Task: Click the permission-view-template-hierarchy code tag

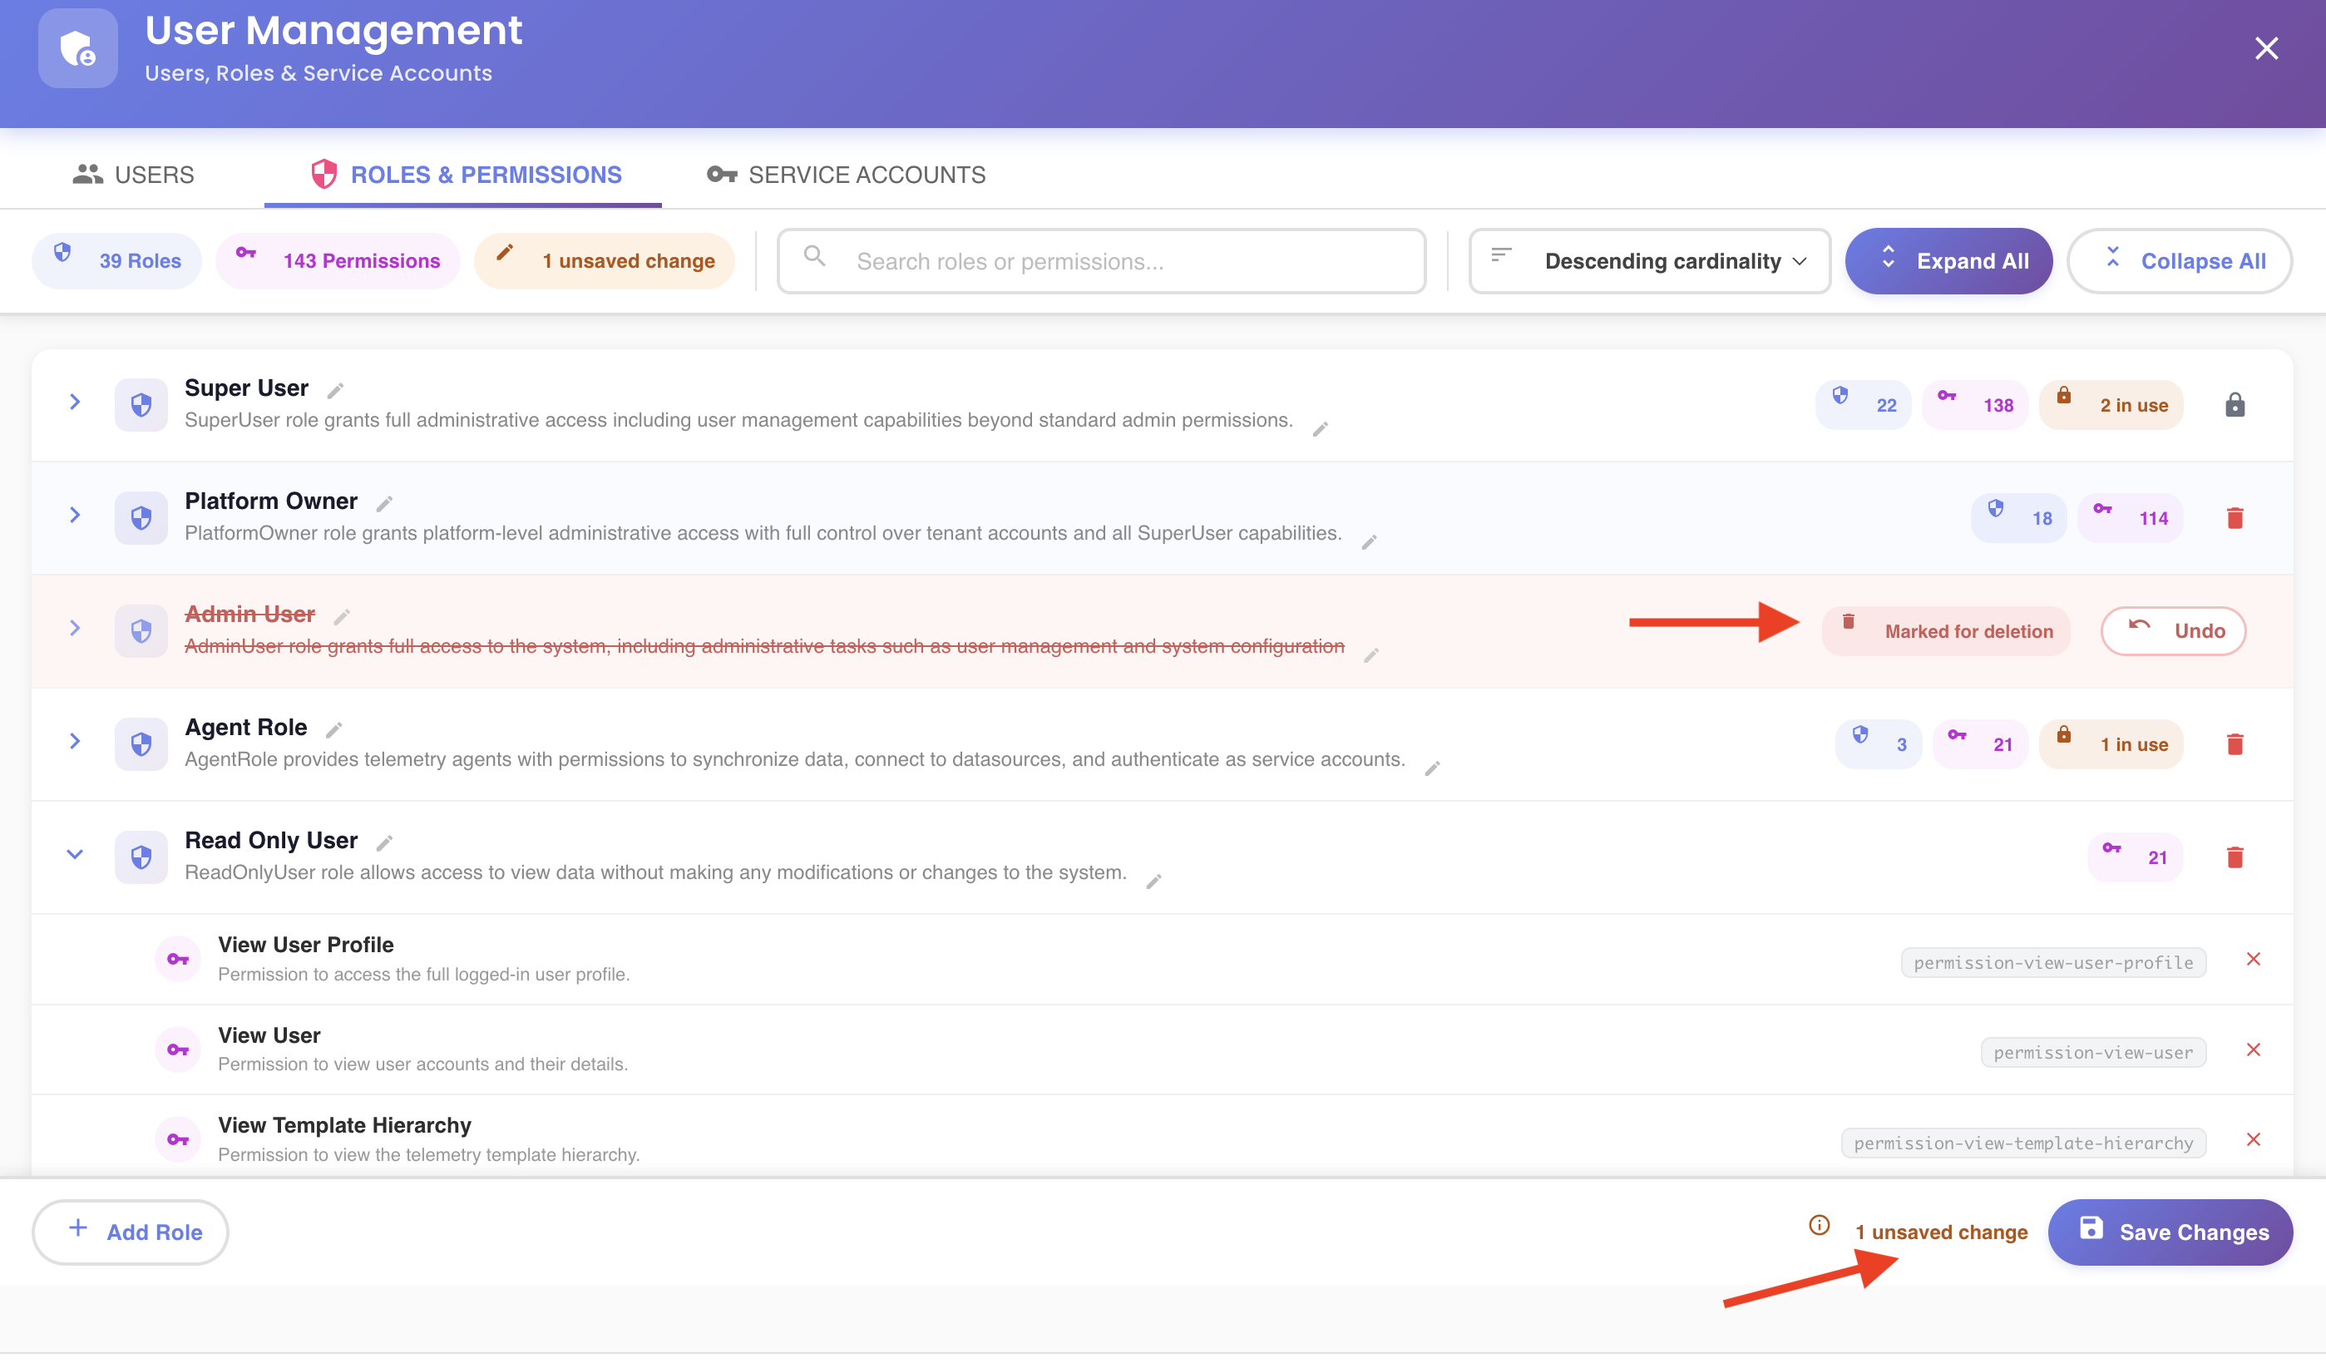Action: point(2024,1143)
